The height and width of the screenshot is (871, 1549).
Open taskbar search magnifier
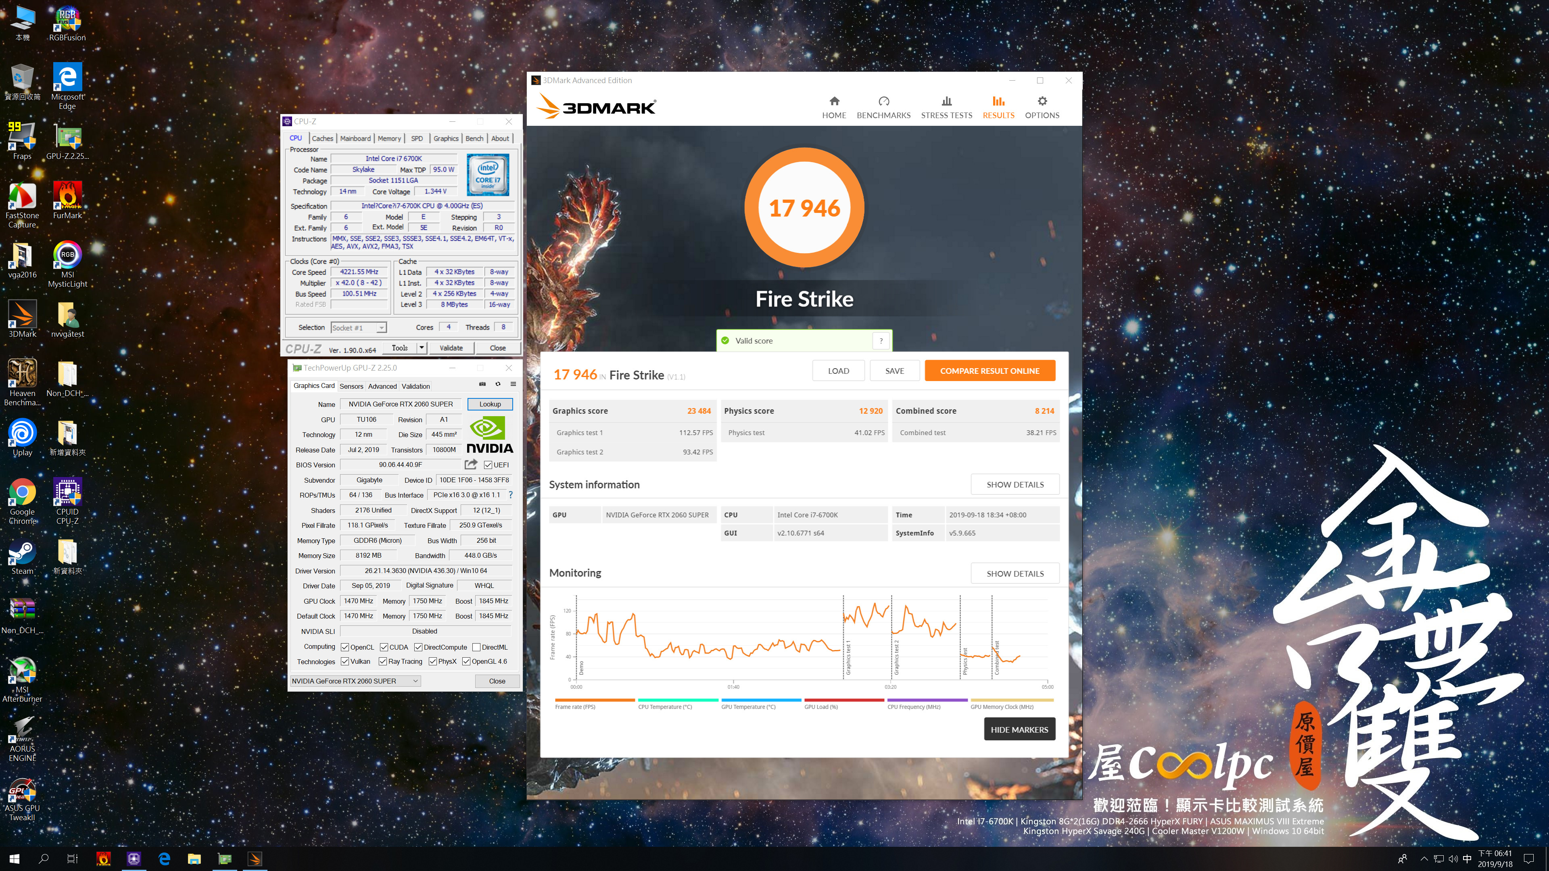click(43, 859)
